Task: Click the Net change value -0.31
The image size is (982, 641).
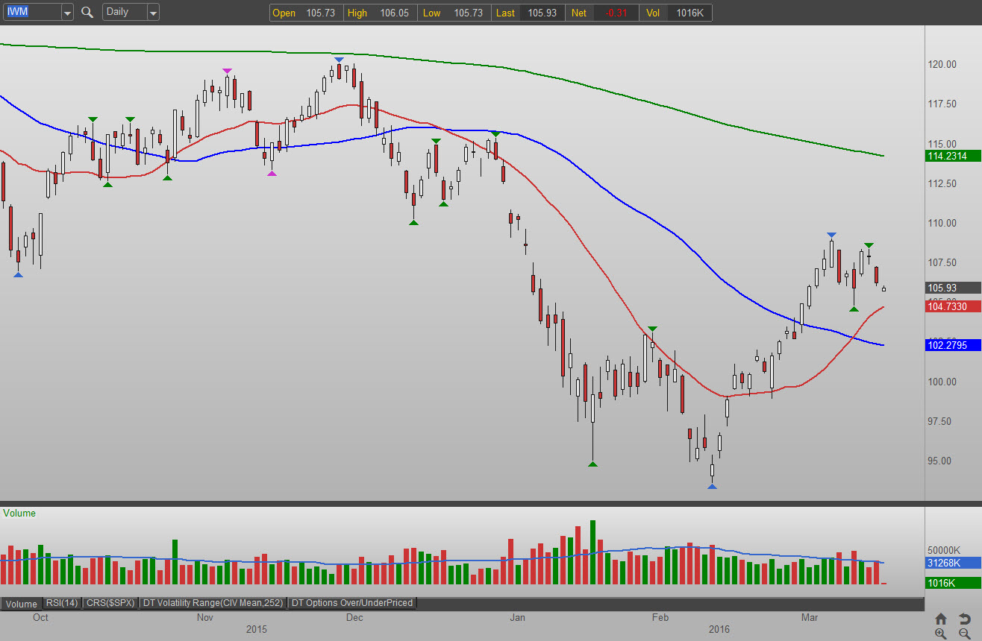Action: [x=616, y=13]
